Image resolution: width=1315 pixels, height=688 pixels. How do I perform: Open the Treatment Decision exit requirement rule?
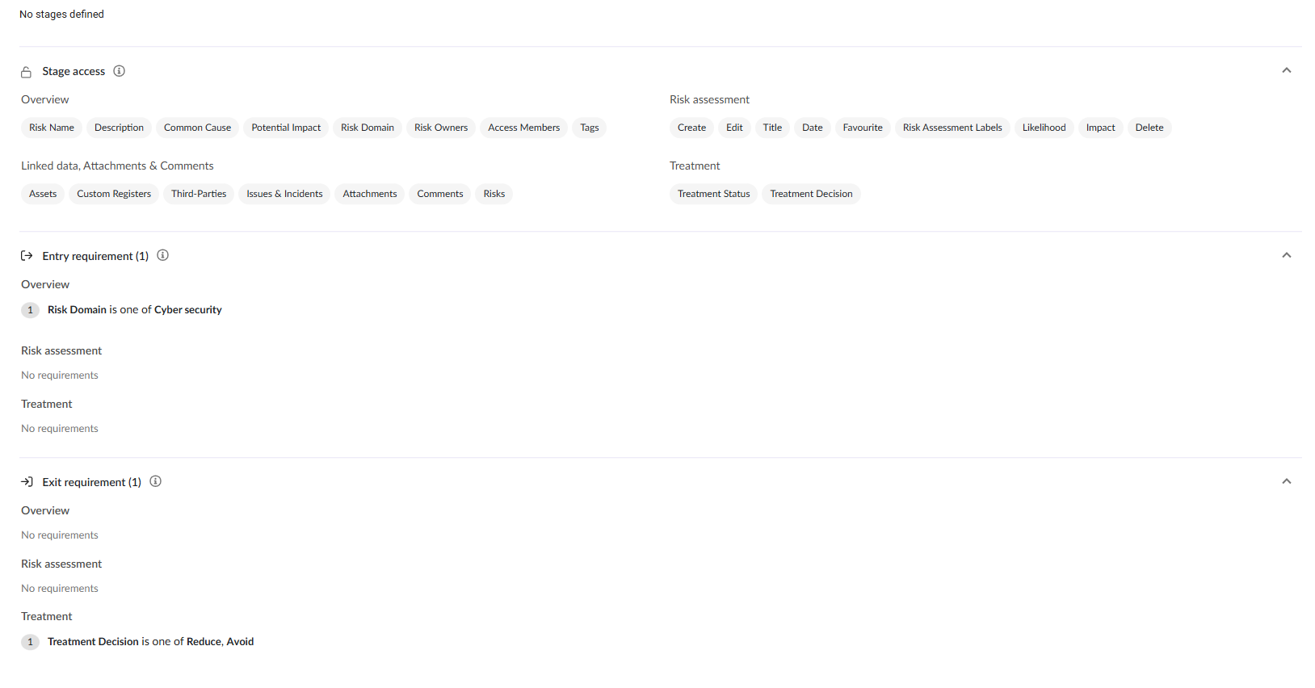click(150, 642)
